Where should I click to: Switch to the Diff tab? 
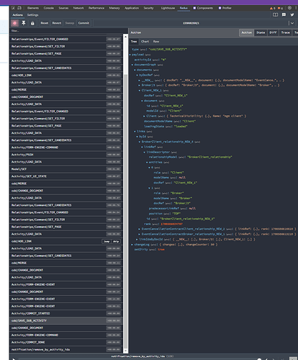click(x=273, y=32)
